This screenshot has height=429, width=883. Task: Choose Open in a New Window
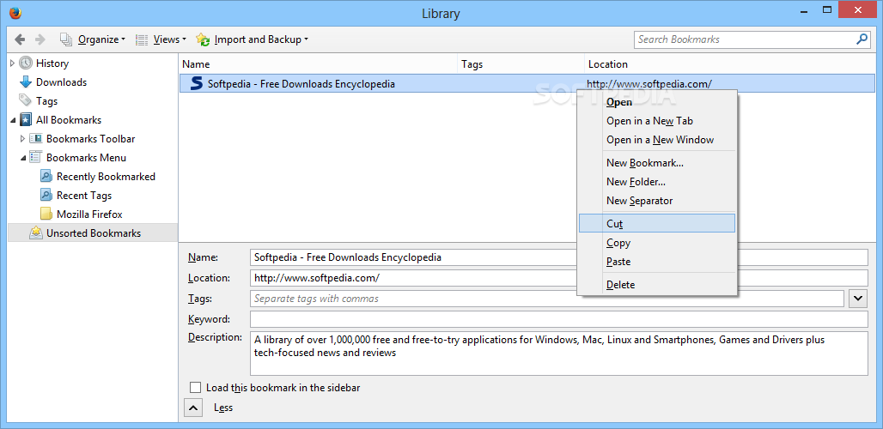(x=656, y=140)
